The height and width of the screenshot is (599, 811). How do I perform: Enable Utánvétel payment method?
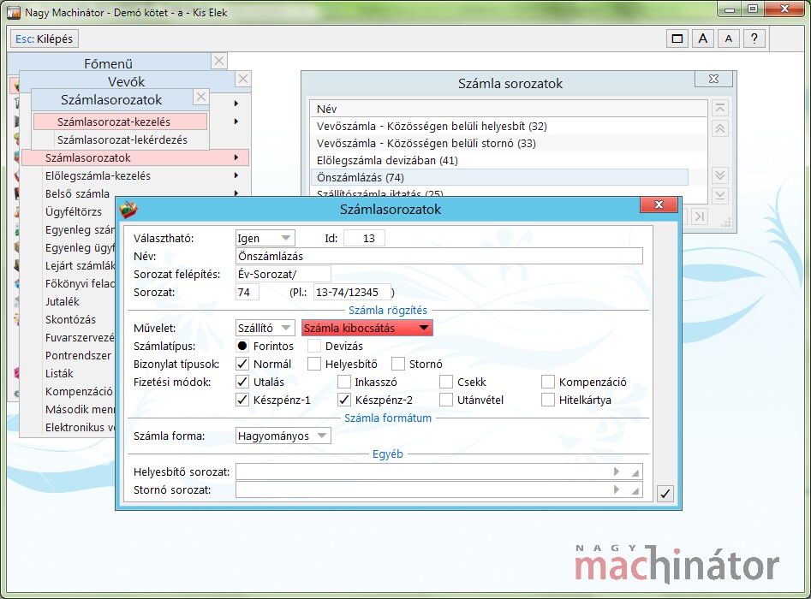(446, 400)
